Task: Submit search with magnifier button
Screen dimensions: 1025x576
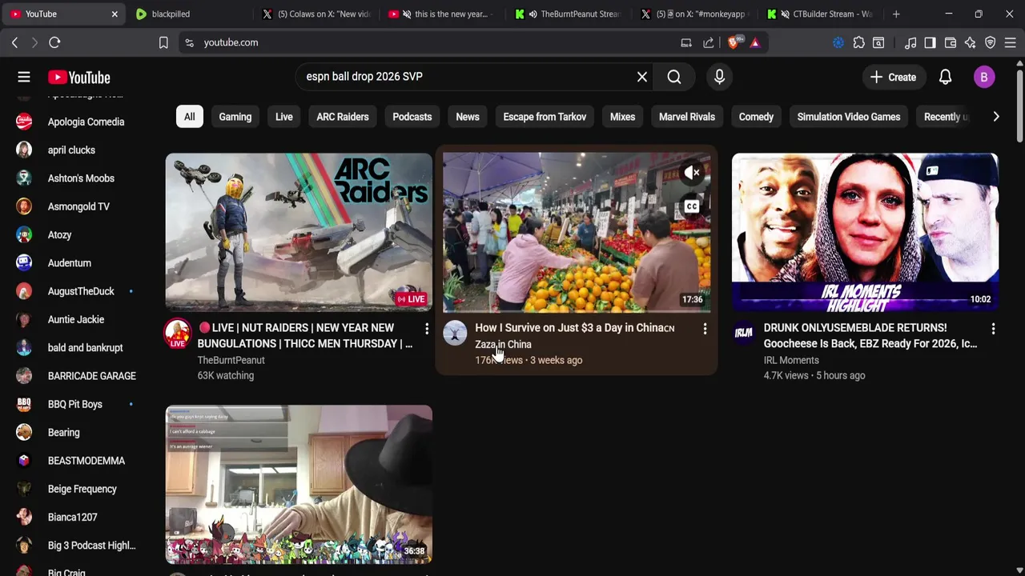Action: point(674,77)
